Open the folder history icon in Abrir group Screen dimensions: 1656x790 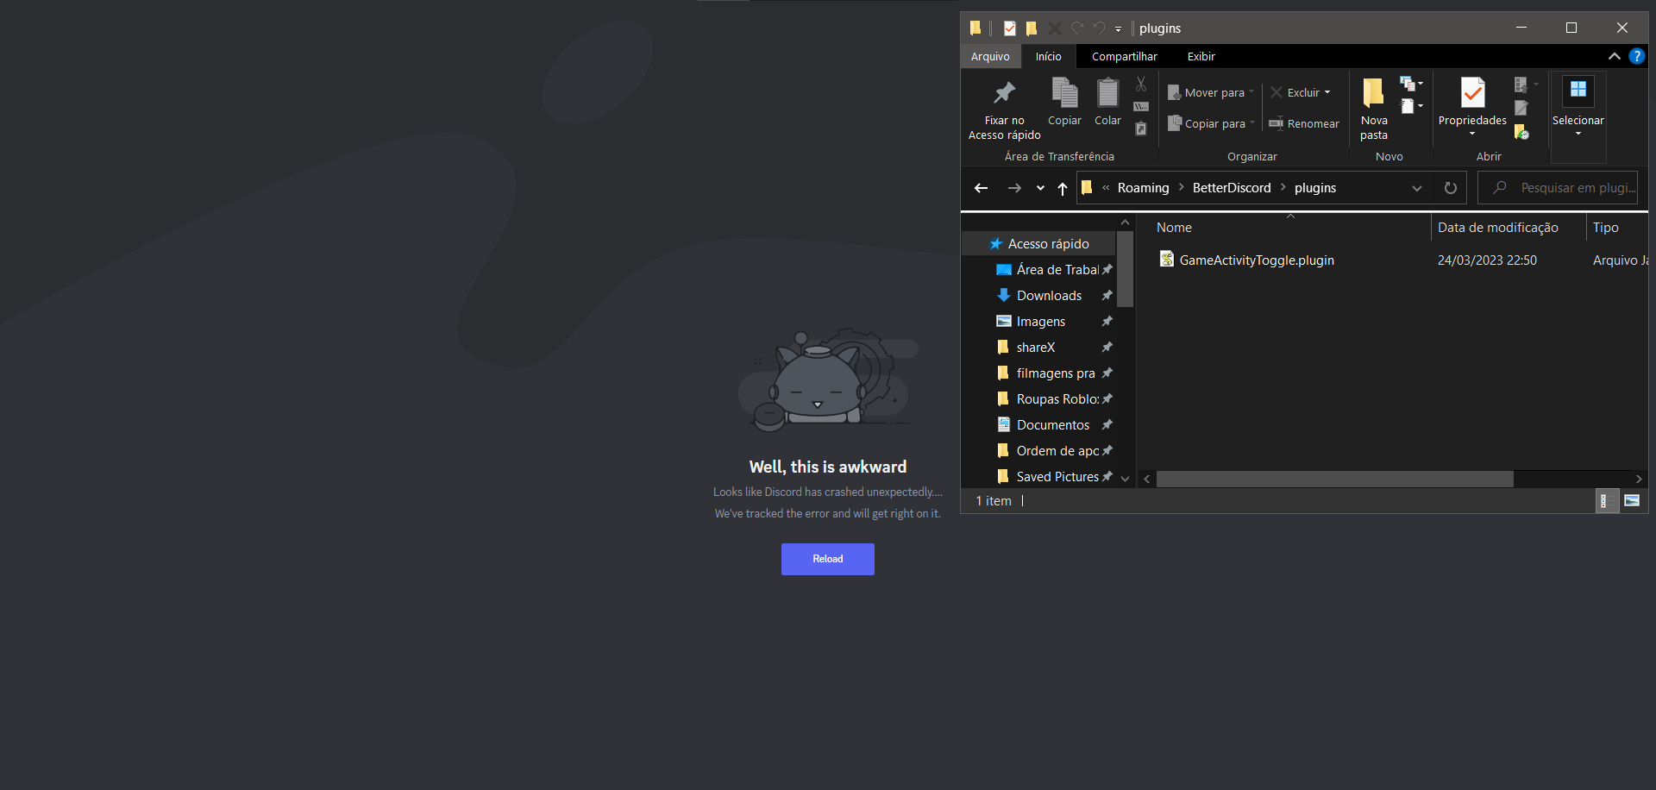[x=1521, y=132]
